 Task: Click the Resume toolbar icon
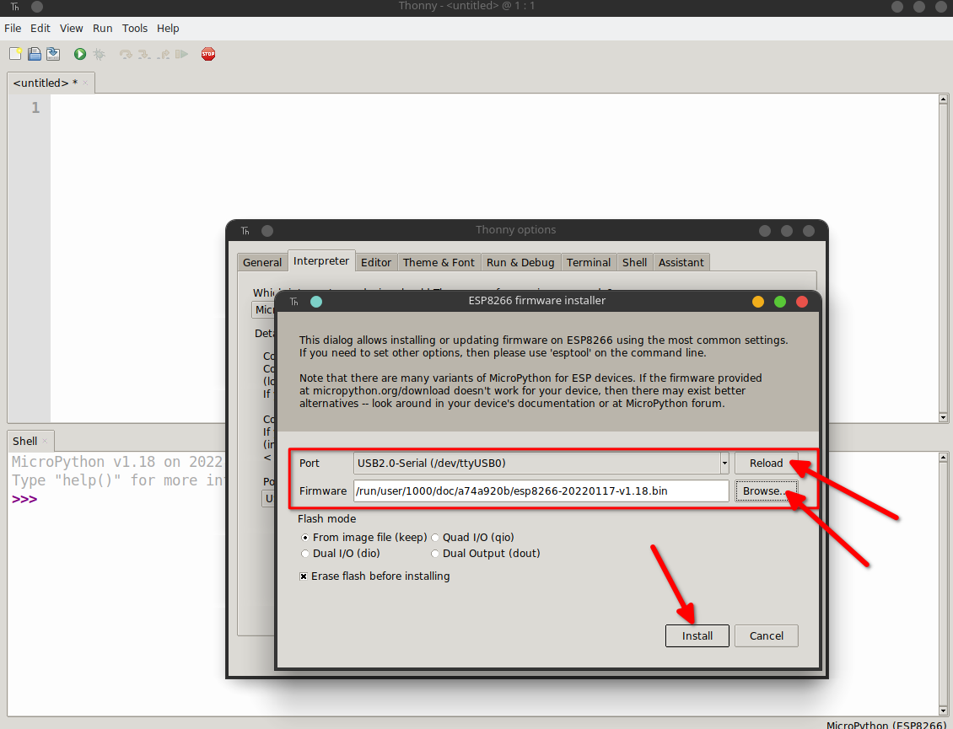pyautogui.click(x=181, y=54)
